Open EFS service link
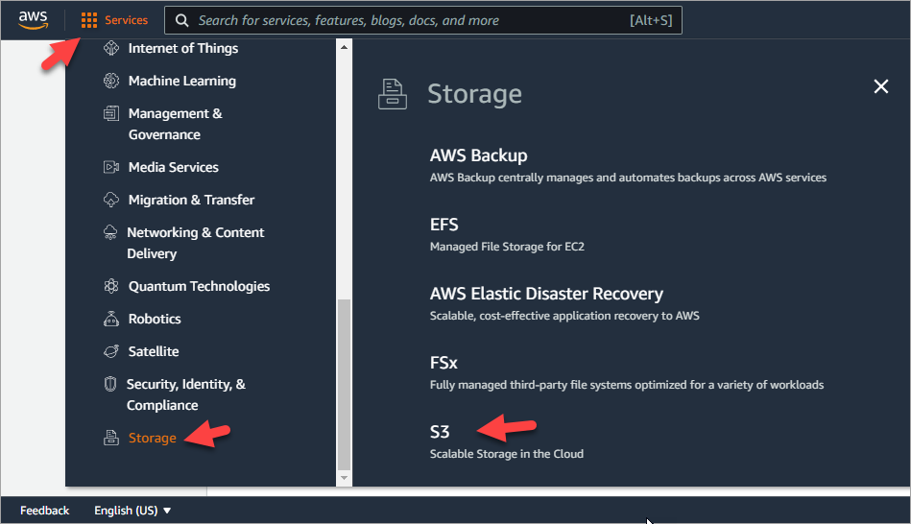 point(444,225)
